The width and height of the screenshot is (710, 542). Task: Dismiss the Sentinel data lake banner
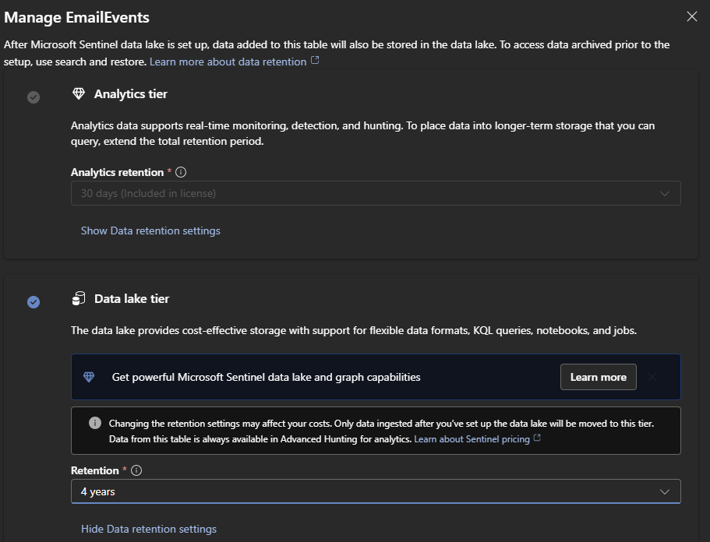click(x=653, y=377)
